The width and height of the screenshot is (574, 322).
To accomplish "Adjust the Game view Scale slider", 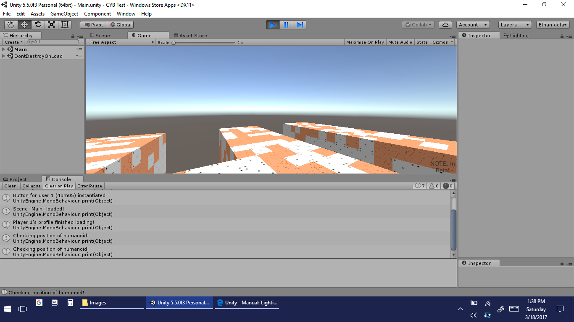I will pyautogui.click(x=174, y=42).
